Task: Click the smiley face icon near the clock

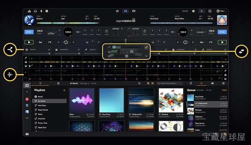Action: [x=193, y=11]
